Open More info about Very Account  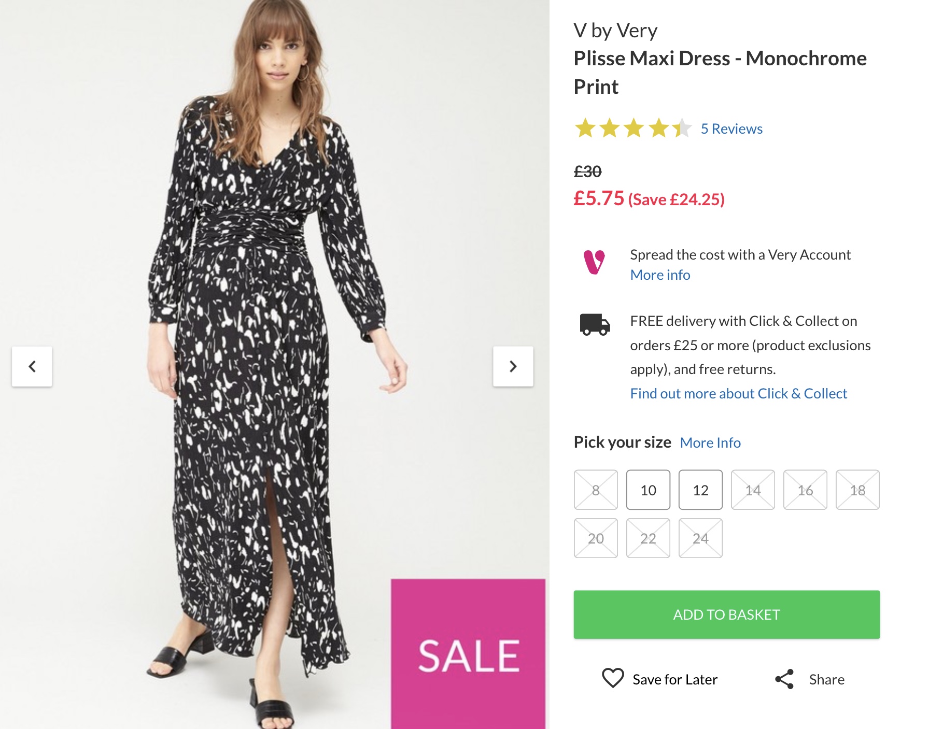point(660,275)
